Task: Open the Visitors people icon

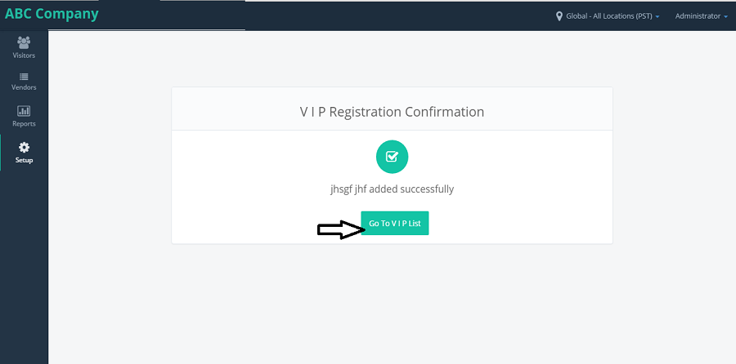Action: pos(24,42)
